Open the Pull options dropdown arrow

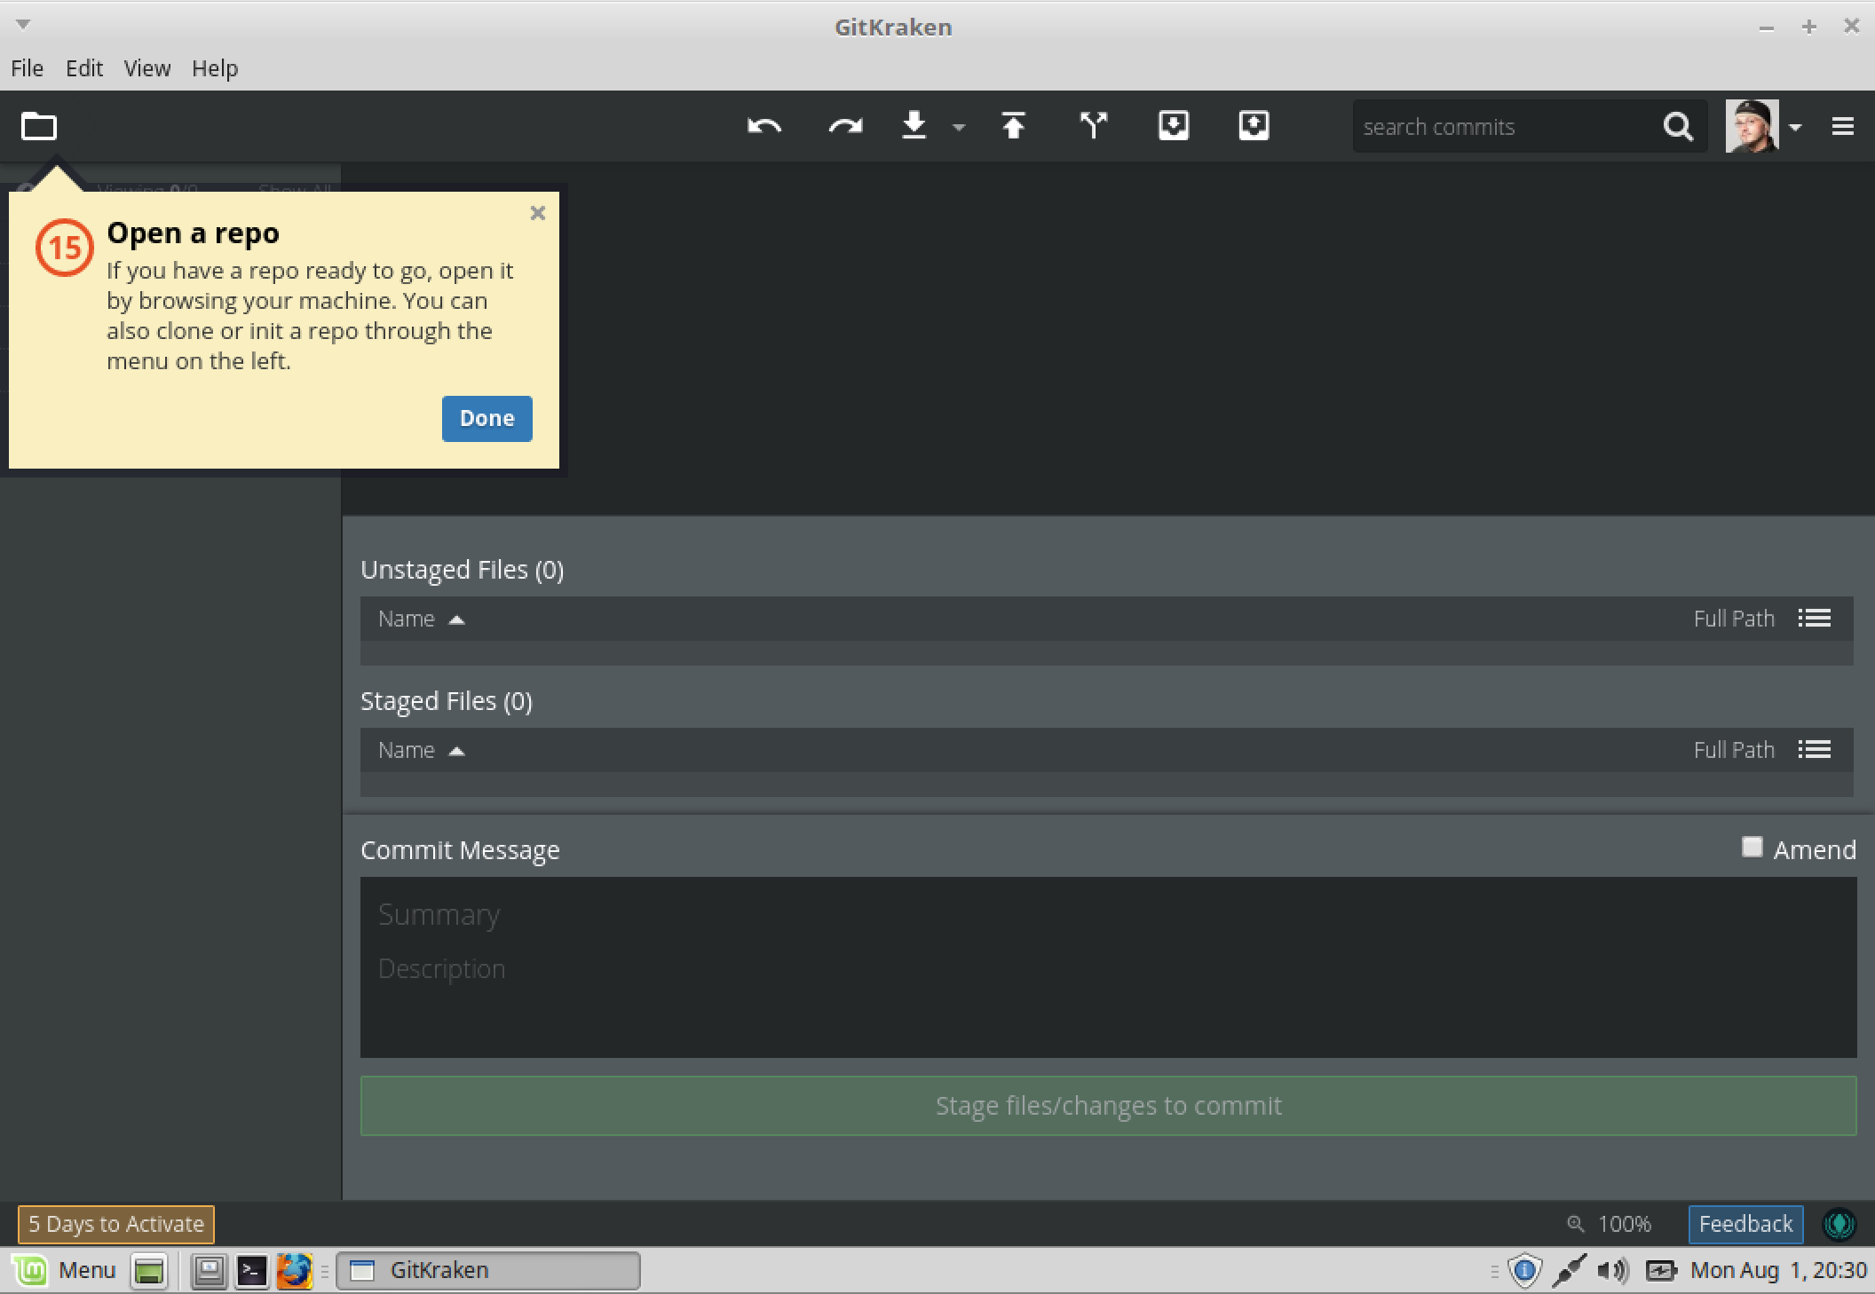(959, 128)
